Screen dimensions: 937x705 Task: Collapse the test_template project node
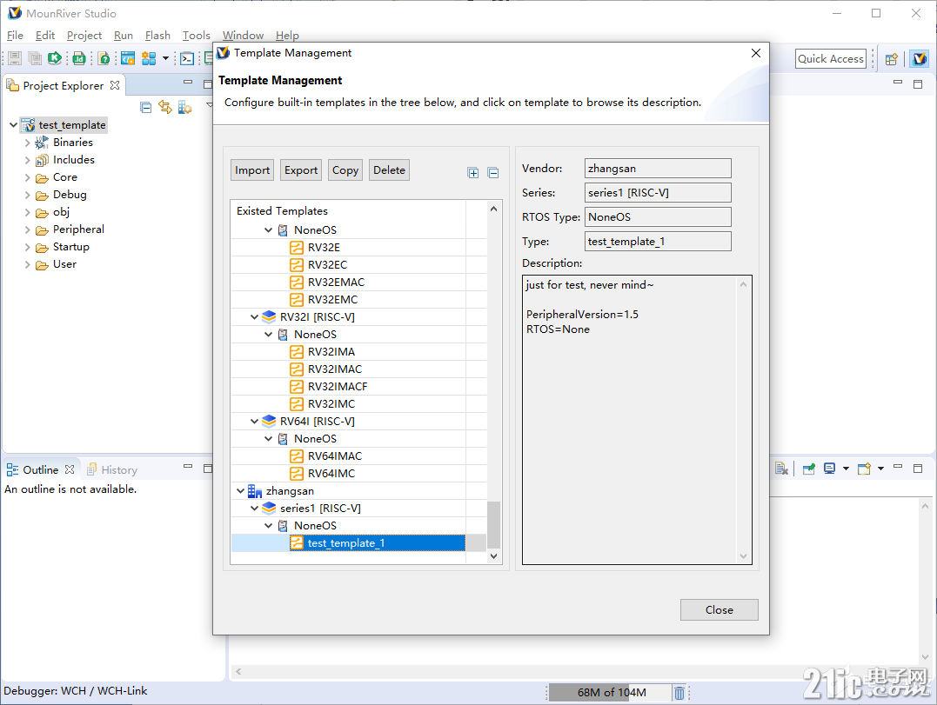click(13, 125)
